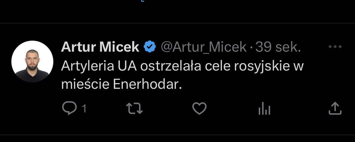Viewport: 355px width, 142px height.
Task: Retweet the post about Enerhodar
Action: pyautogui.click(x=134, y=109)
